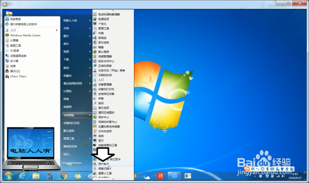Expand the 游戏 submenu arrow
This screenshot has width=309, height=183.
tap(90, 68)
